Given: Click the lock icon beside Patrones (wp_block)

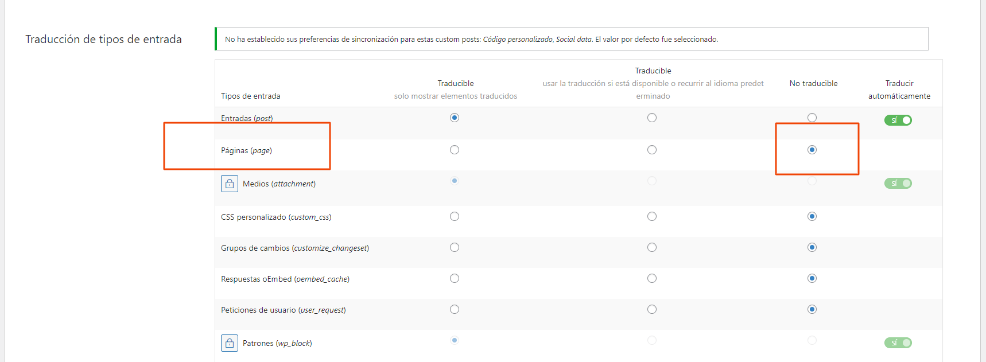Looking at the screenshot, I should pos(230,343).
